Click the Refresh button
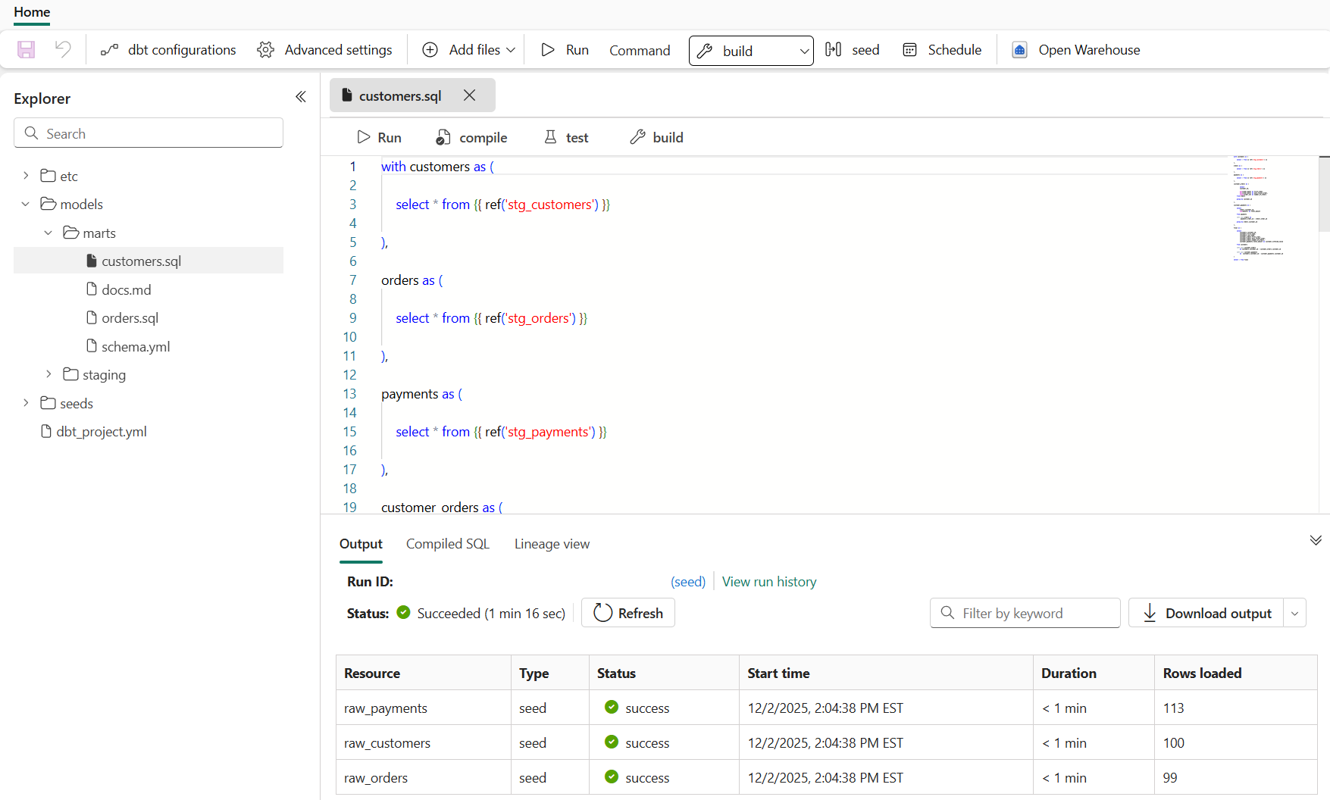1330x800 pixels. pyautogui.click(x=628, y=613)
